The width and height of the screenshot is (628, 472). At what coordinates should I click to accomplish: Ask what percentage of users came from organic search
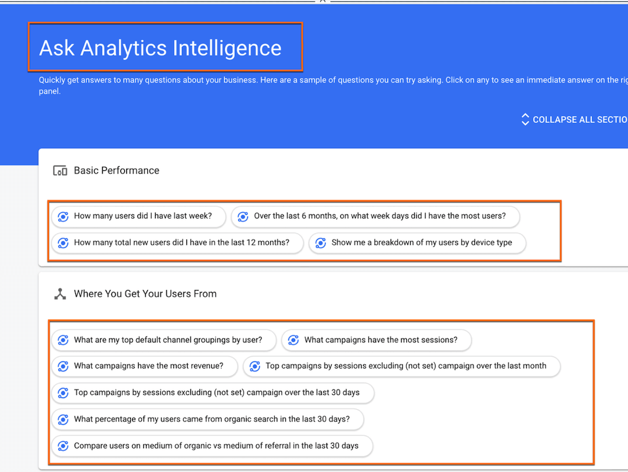(x=207, y=419)
